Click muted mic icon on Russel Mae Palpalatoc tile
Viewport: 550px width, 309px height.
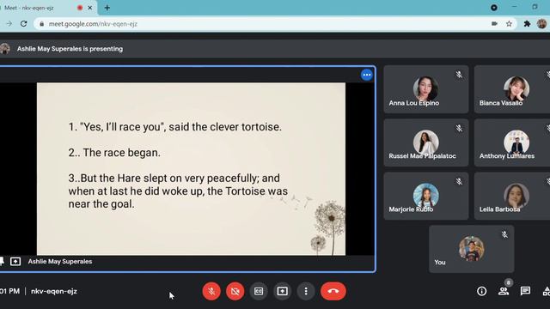(x=459, y=128)
